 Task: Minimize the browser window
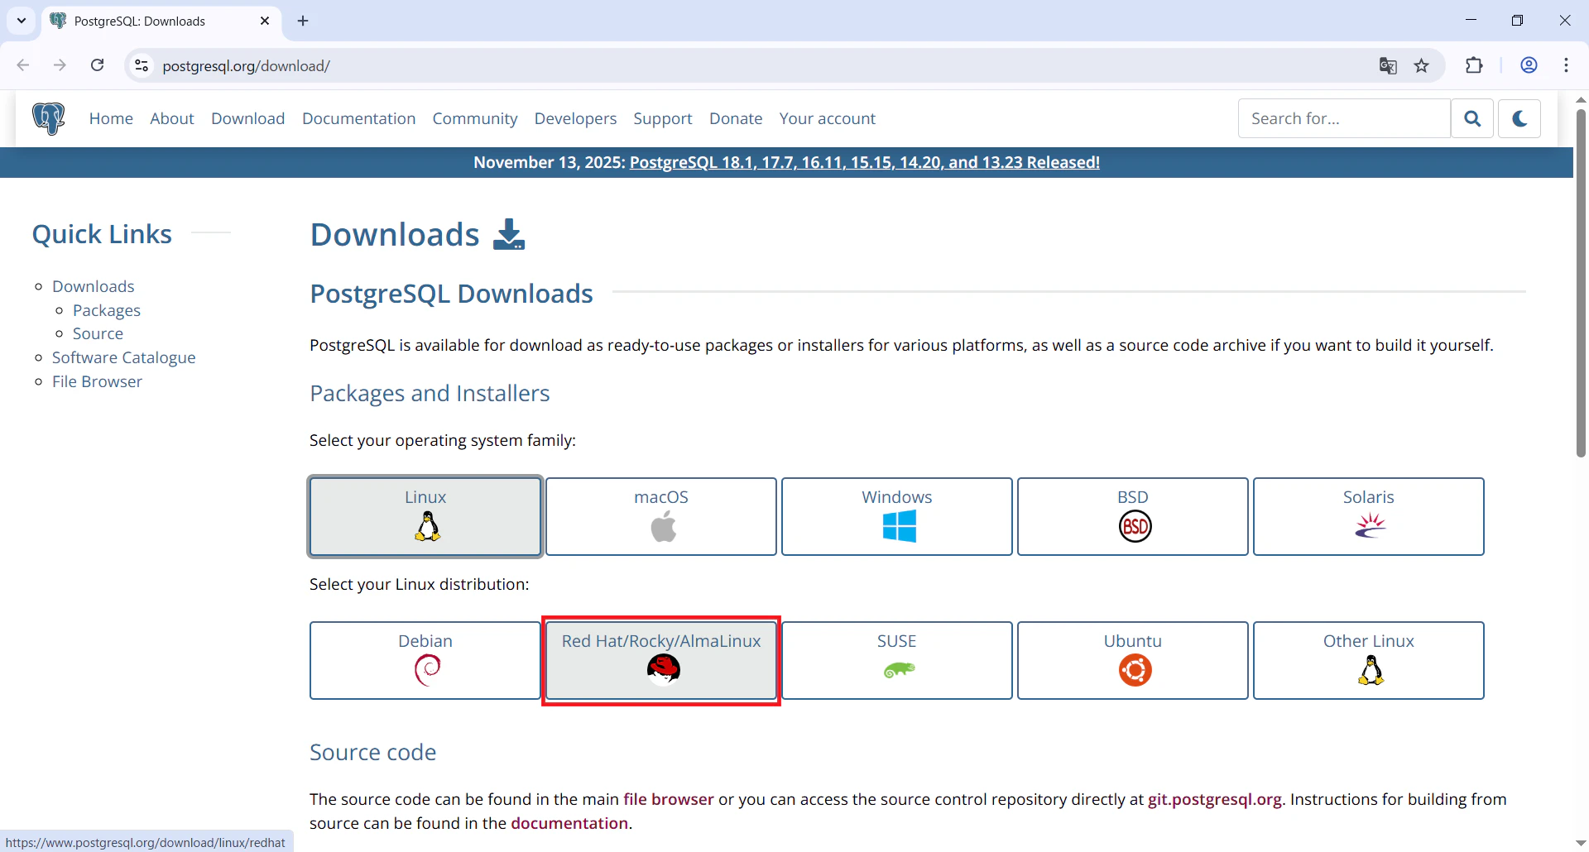point(1471,21)
